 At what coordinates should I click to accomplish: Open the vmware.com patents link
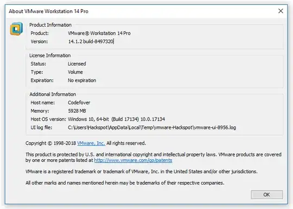(133, 160)
